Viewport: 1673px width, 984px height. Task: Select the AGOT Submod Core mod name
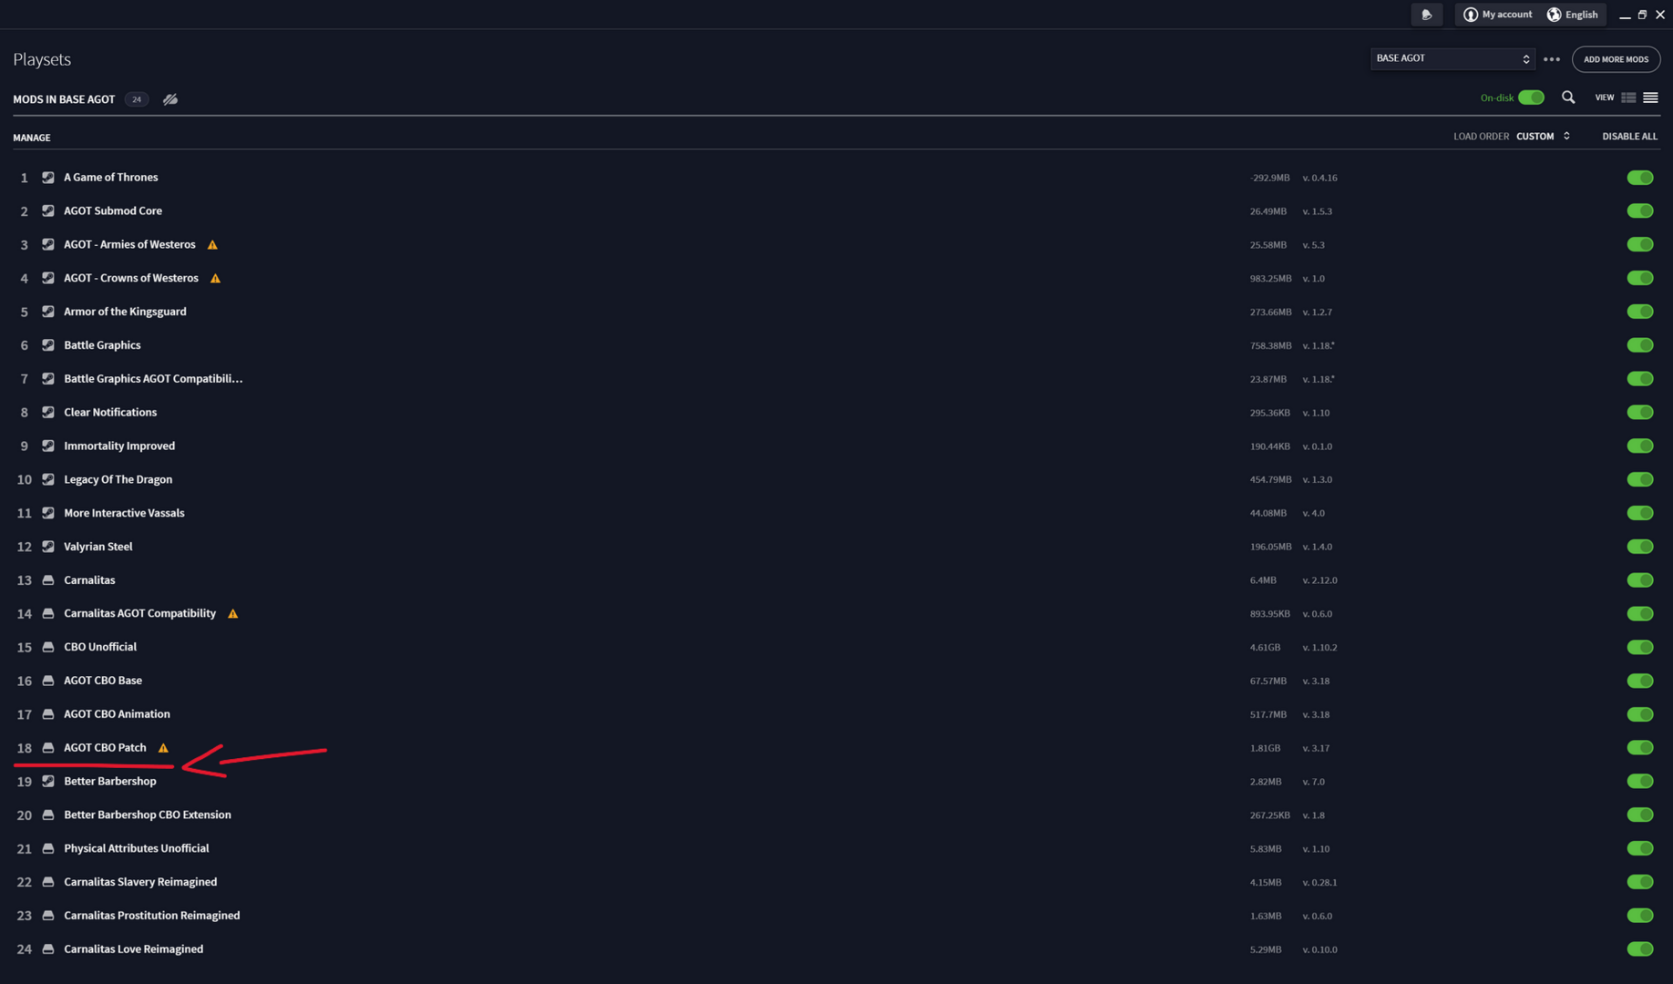pos(113,211)
